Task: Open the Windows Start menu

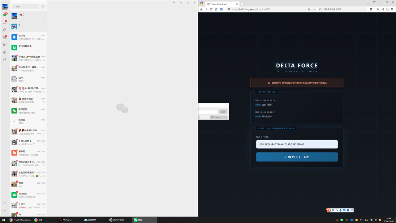Action: (x=4, y=220)
